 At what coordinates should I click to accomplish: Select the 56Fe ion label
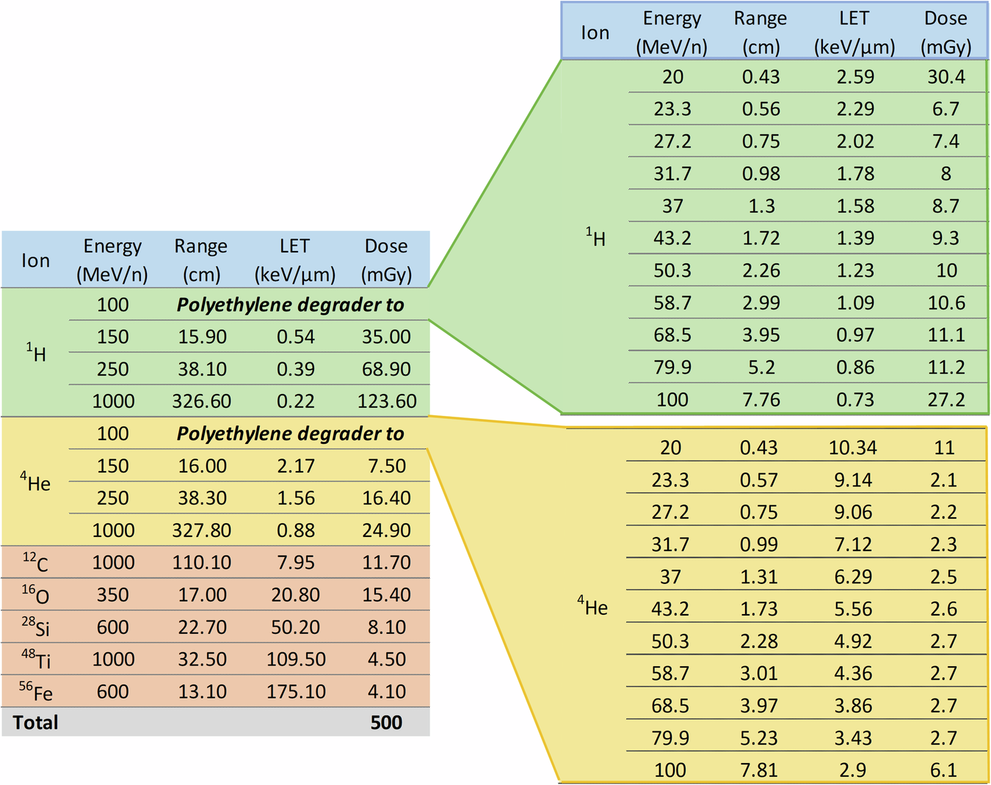(37, 691)
